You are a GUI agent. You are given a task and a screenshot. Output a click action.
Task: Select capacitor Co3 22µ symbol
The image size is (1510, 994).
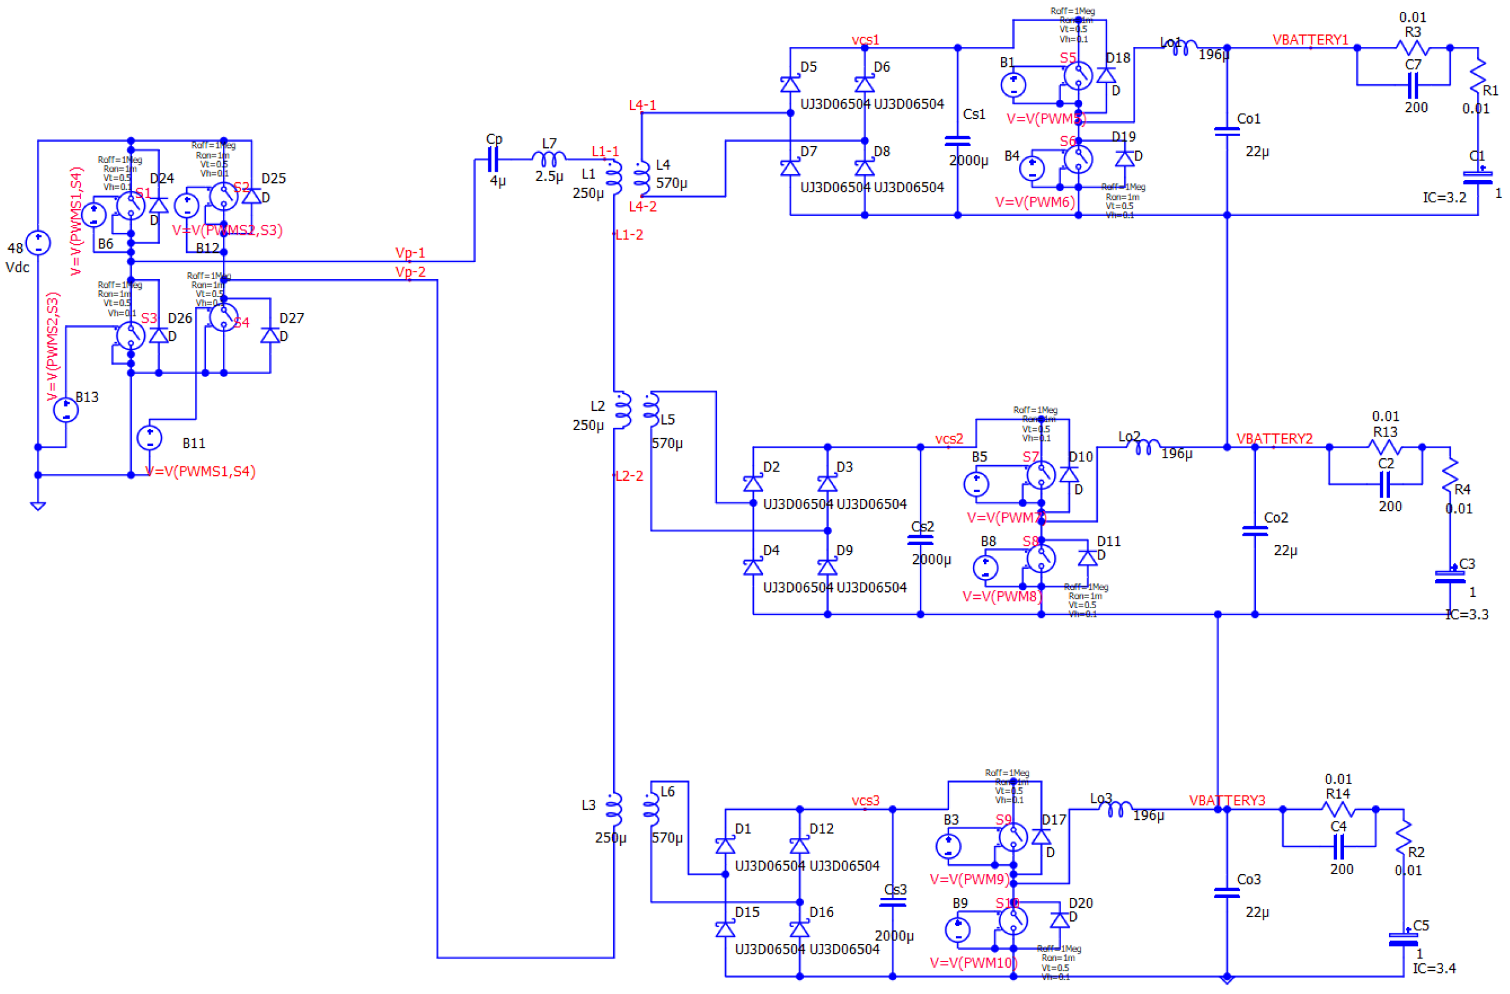(x=1228, y=893)
